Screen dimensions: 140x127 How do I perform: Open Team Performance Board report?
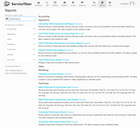point(50,60)
